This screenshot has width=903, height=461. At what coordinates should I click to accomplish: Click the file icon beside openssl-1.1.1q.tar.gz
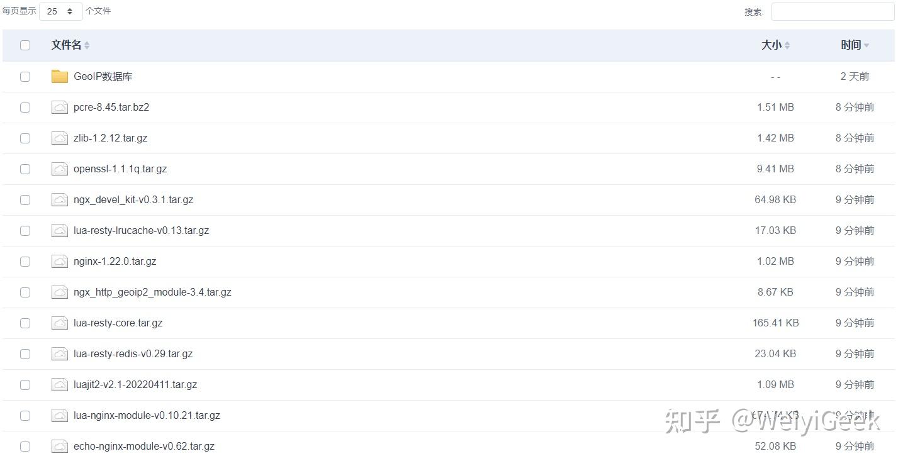(x=60, y=169)
